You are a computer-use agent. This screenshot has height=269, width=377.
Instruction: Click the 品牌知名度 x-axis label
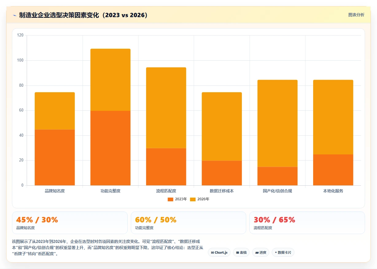point(55,191)
